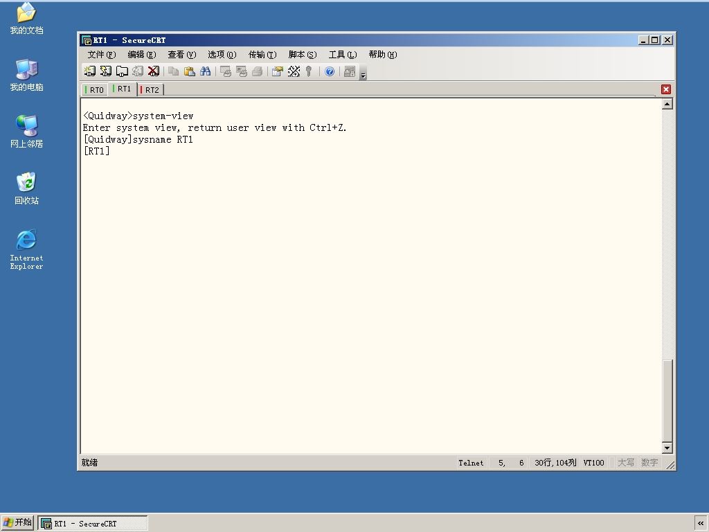The height and width of the screenshot is (532, 709).
Task: Select the 我的电脑 desktop icon
Action: pyautogui.click(x=26, y=75)
